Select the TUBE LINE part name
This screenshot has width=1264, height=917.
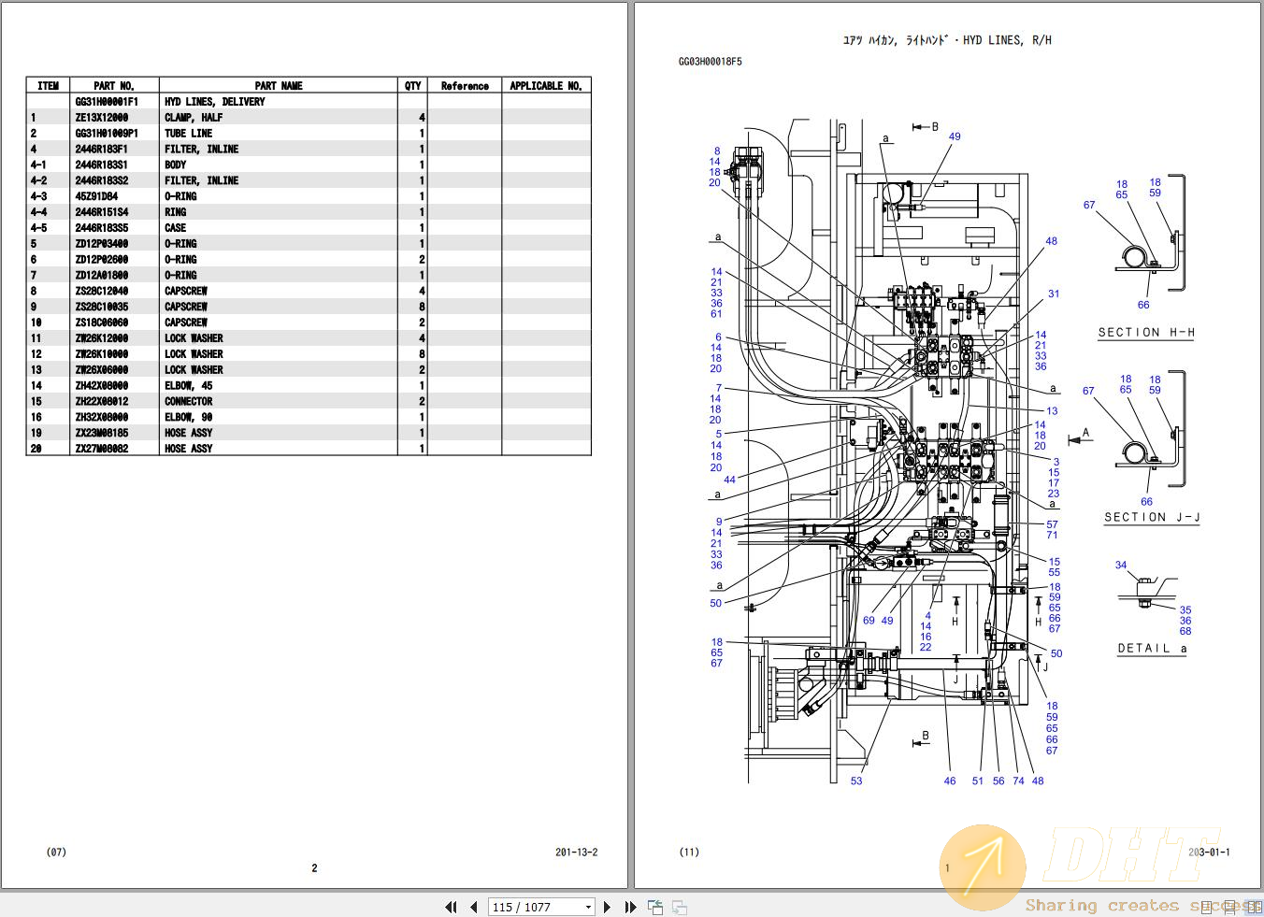coord(189,134)
